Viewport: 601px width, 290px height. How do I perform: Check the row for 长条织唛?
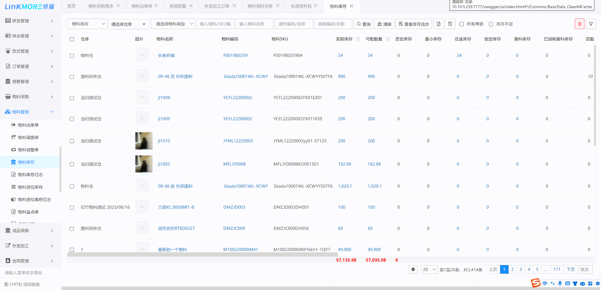click(x=72, y=56)
